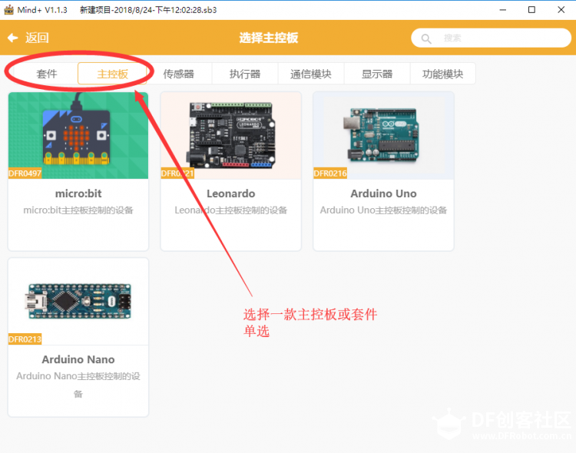Click Arduino Uno主控板控制的设备 description
Image resolution: width=576 pixels, height=453 pixels.
pos(383,210)
